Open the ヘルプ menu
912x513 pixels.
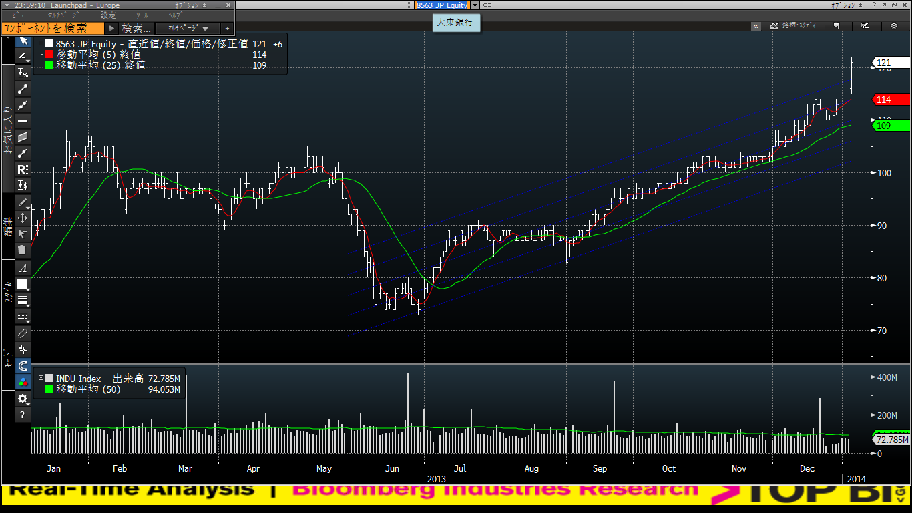pos(175,15)
